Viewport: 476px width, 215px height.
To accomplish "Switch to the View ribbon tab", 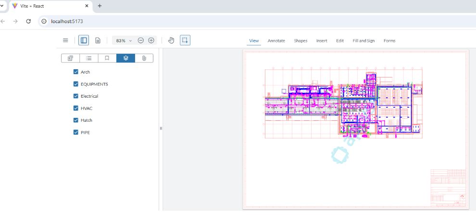I will click(254, 41).
